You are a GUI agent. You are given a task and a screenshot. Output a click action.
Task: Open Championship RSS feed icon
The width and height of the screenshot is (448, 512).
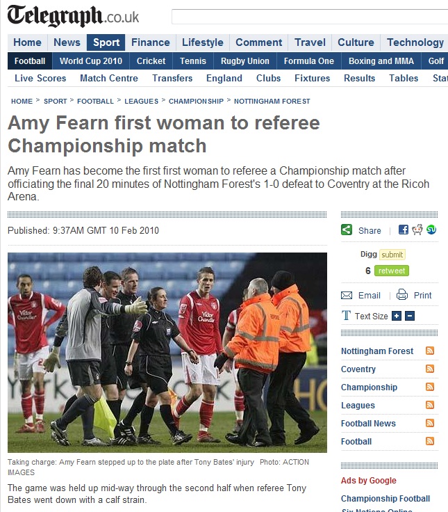430,387
